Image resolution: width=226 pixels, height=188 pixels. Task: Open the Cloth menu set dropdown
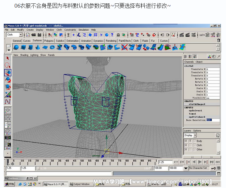pyautogui.click(x=20, y=35)
